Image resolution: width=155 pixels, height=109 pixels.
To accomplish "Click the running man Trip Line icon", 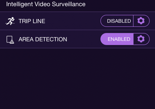I will click(10, 21).
